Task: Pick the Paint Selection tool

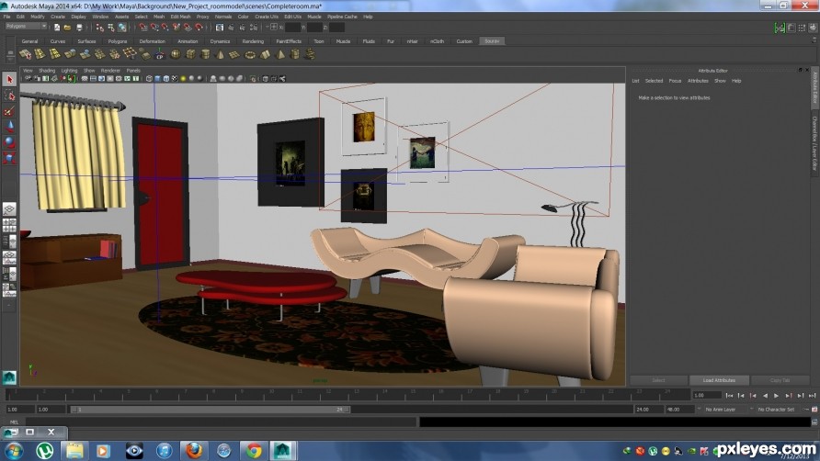Action: (9, 111)
